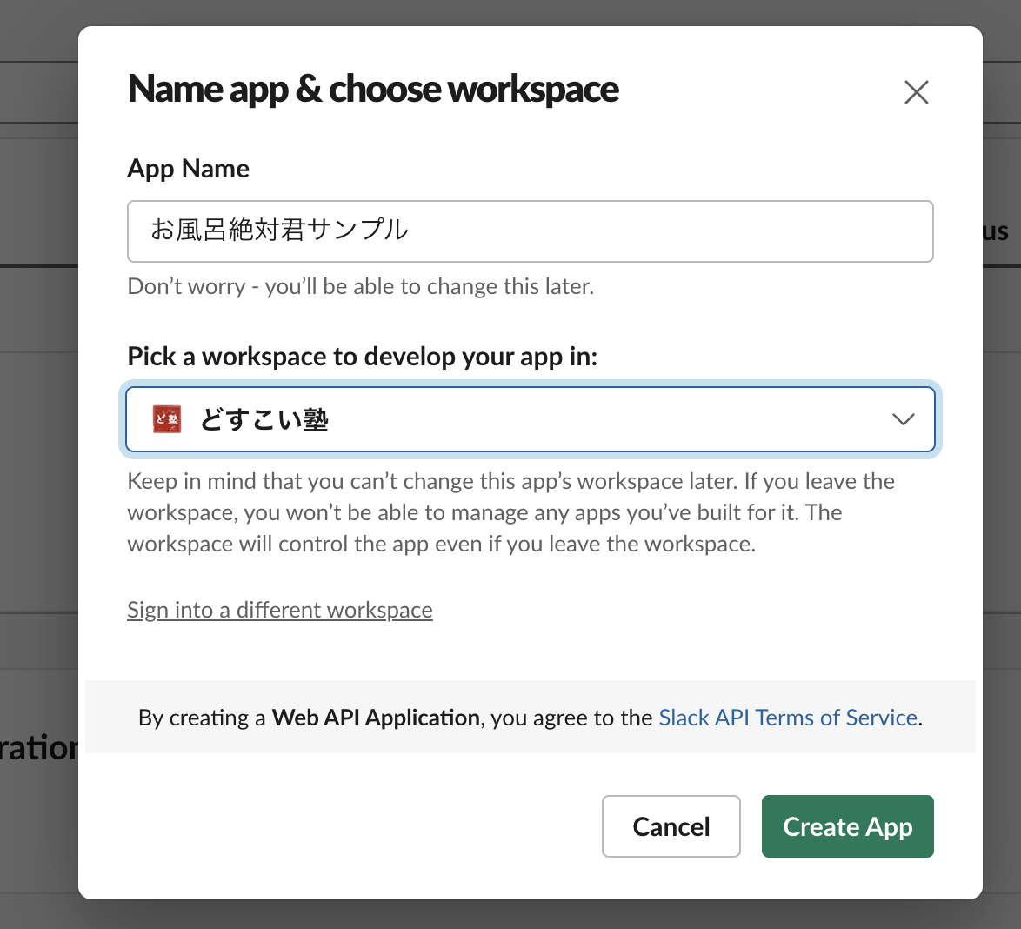Open Sign into a different workspace link

(280, 610)
